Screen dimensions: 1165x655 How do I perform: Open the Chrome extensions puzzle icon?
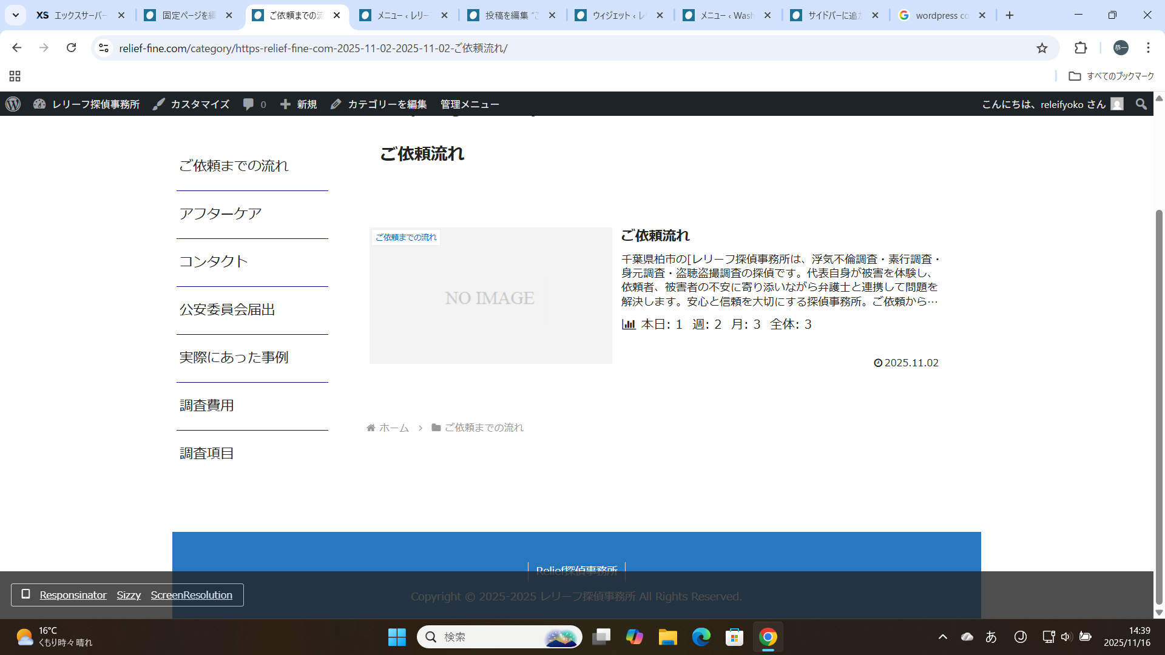[x=1081, y=48]
